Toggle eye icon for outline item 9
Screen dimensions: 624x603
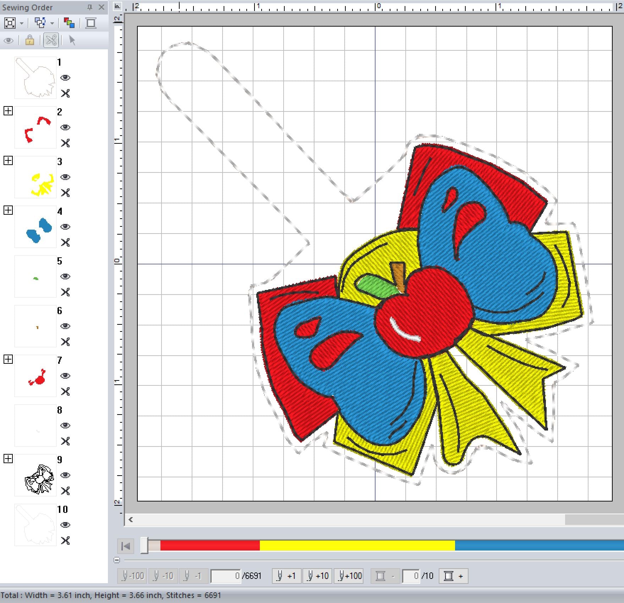[x=65, y=475]
